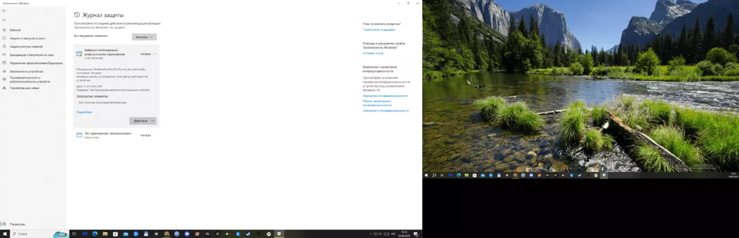The width and height of the screenshot is (739, 238).
Task: Open Start button on second monitor taskbar
Action: [x=426, y=175]
